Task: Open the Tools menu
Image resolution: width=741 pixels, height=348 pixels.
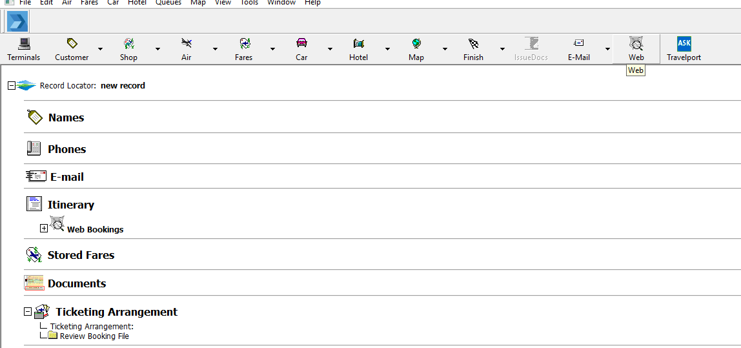Action: tap(250, 3)
